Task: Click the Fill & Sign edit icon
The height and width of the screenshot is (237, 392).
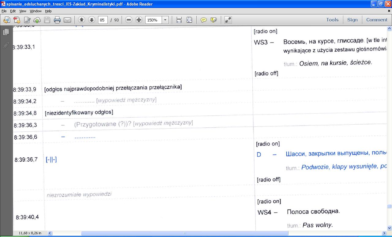Action: 27,20
